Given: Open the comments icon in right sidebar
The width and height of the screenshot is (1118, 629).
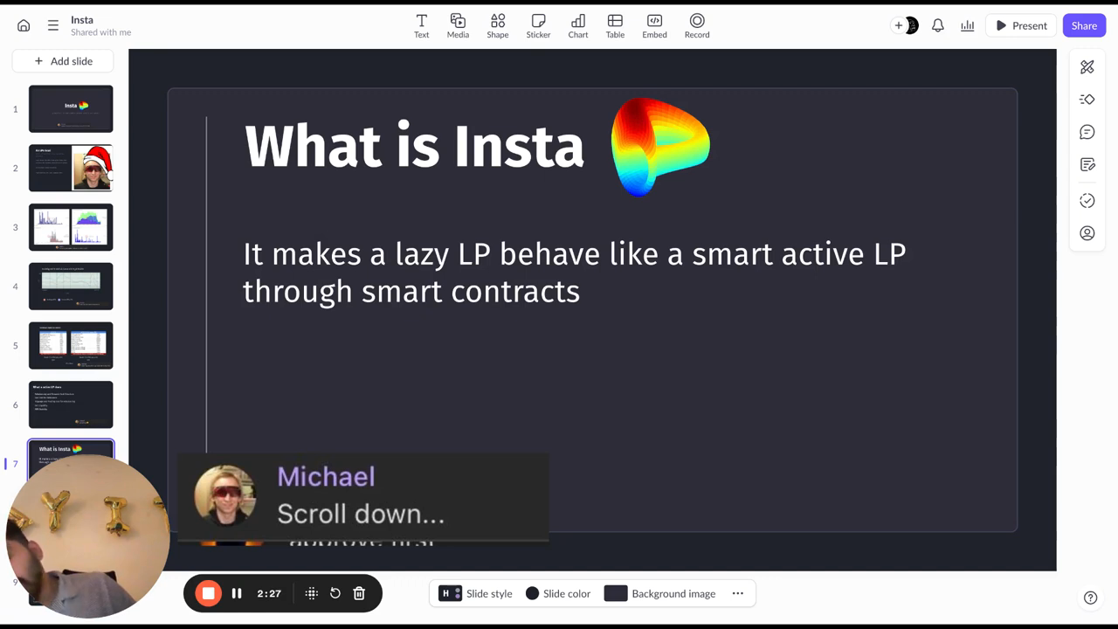Looking at the screenshot, I should 1087,132.
